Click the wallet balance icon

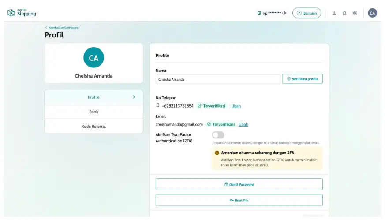[x=259, y=13]
